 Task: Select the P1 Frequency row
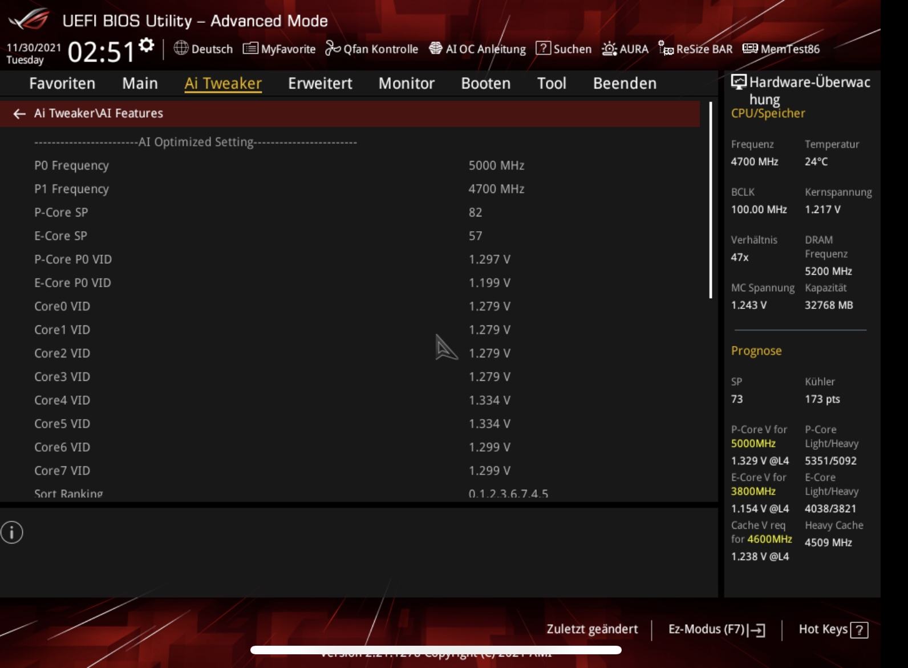click(350, 189)
